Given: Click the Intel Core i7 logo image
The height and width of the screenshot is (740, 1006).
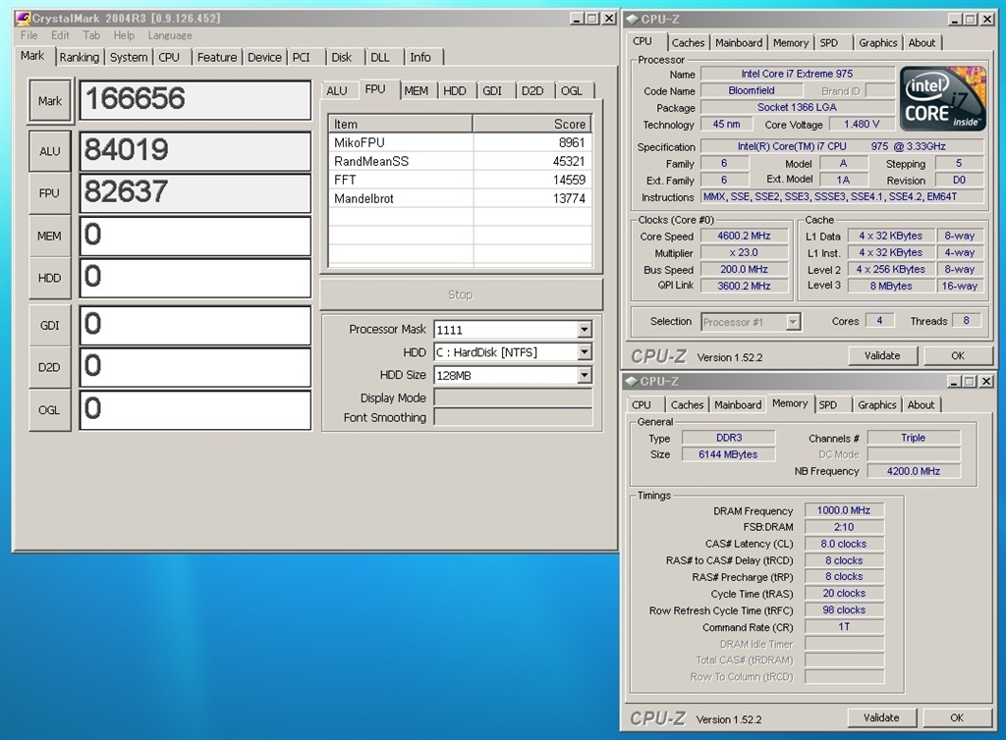Looking at the screenshot, I should [943, 100].
